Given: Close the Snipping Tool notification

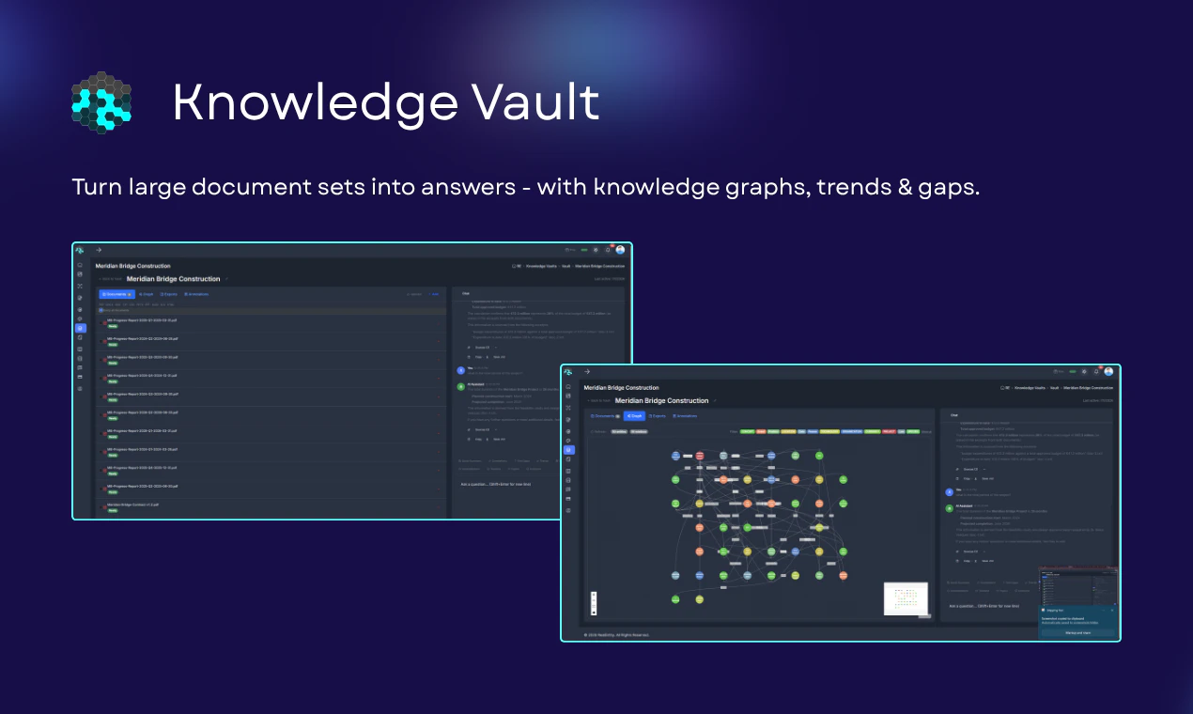Looking at the screenshot, I should [1112, 611].
